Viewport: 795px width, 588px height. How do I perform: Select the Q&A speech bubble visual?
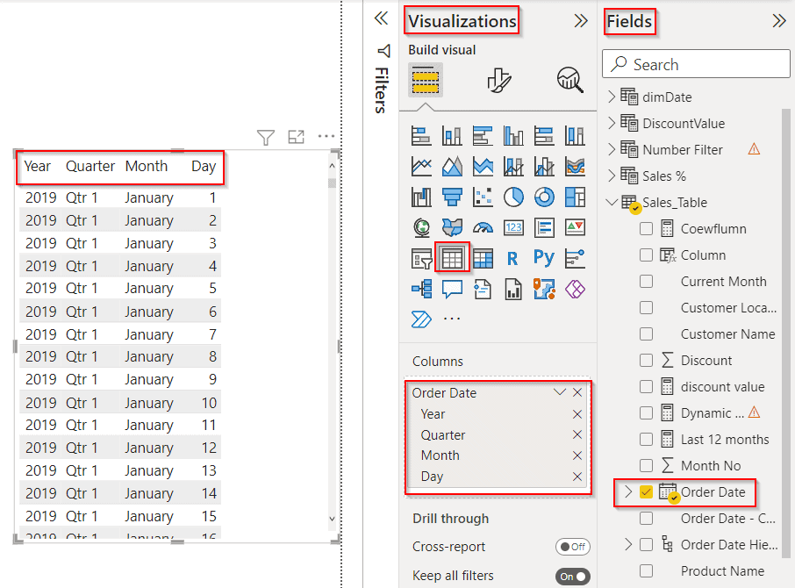[x=452, y=290]
